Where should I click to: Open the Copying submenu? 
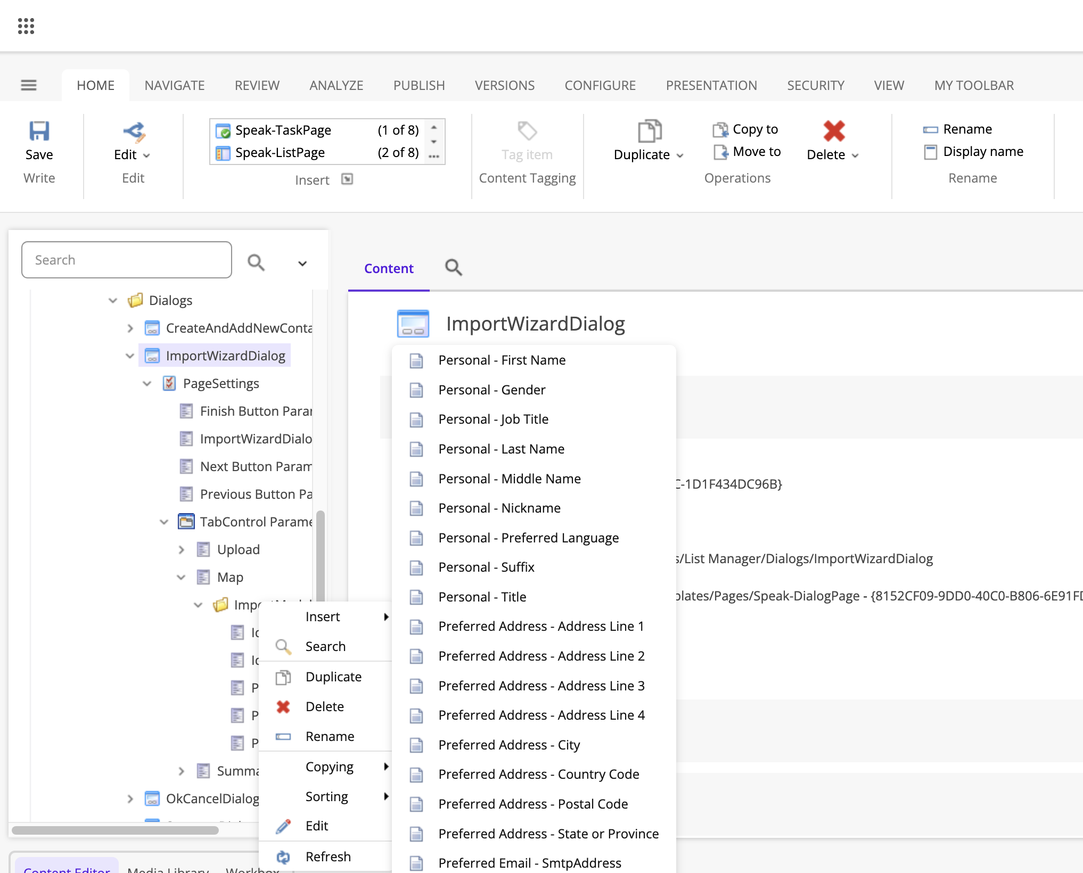(325, 767)
